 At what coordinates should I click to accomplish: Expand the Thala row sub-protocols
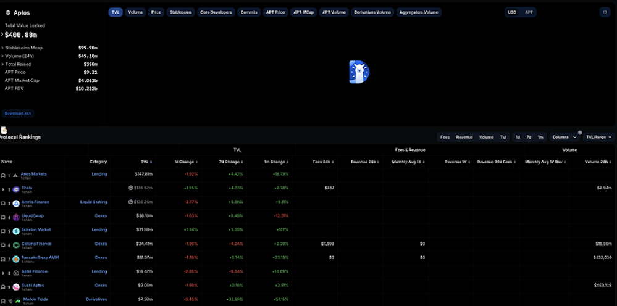(2, 190)
